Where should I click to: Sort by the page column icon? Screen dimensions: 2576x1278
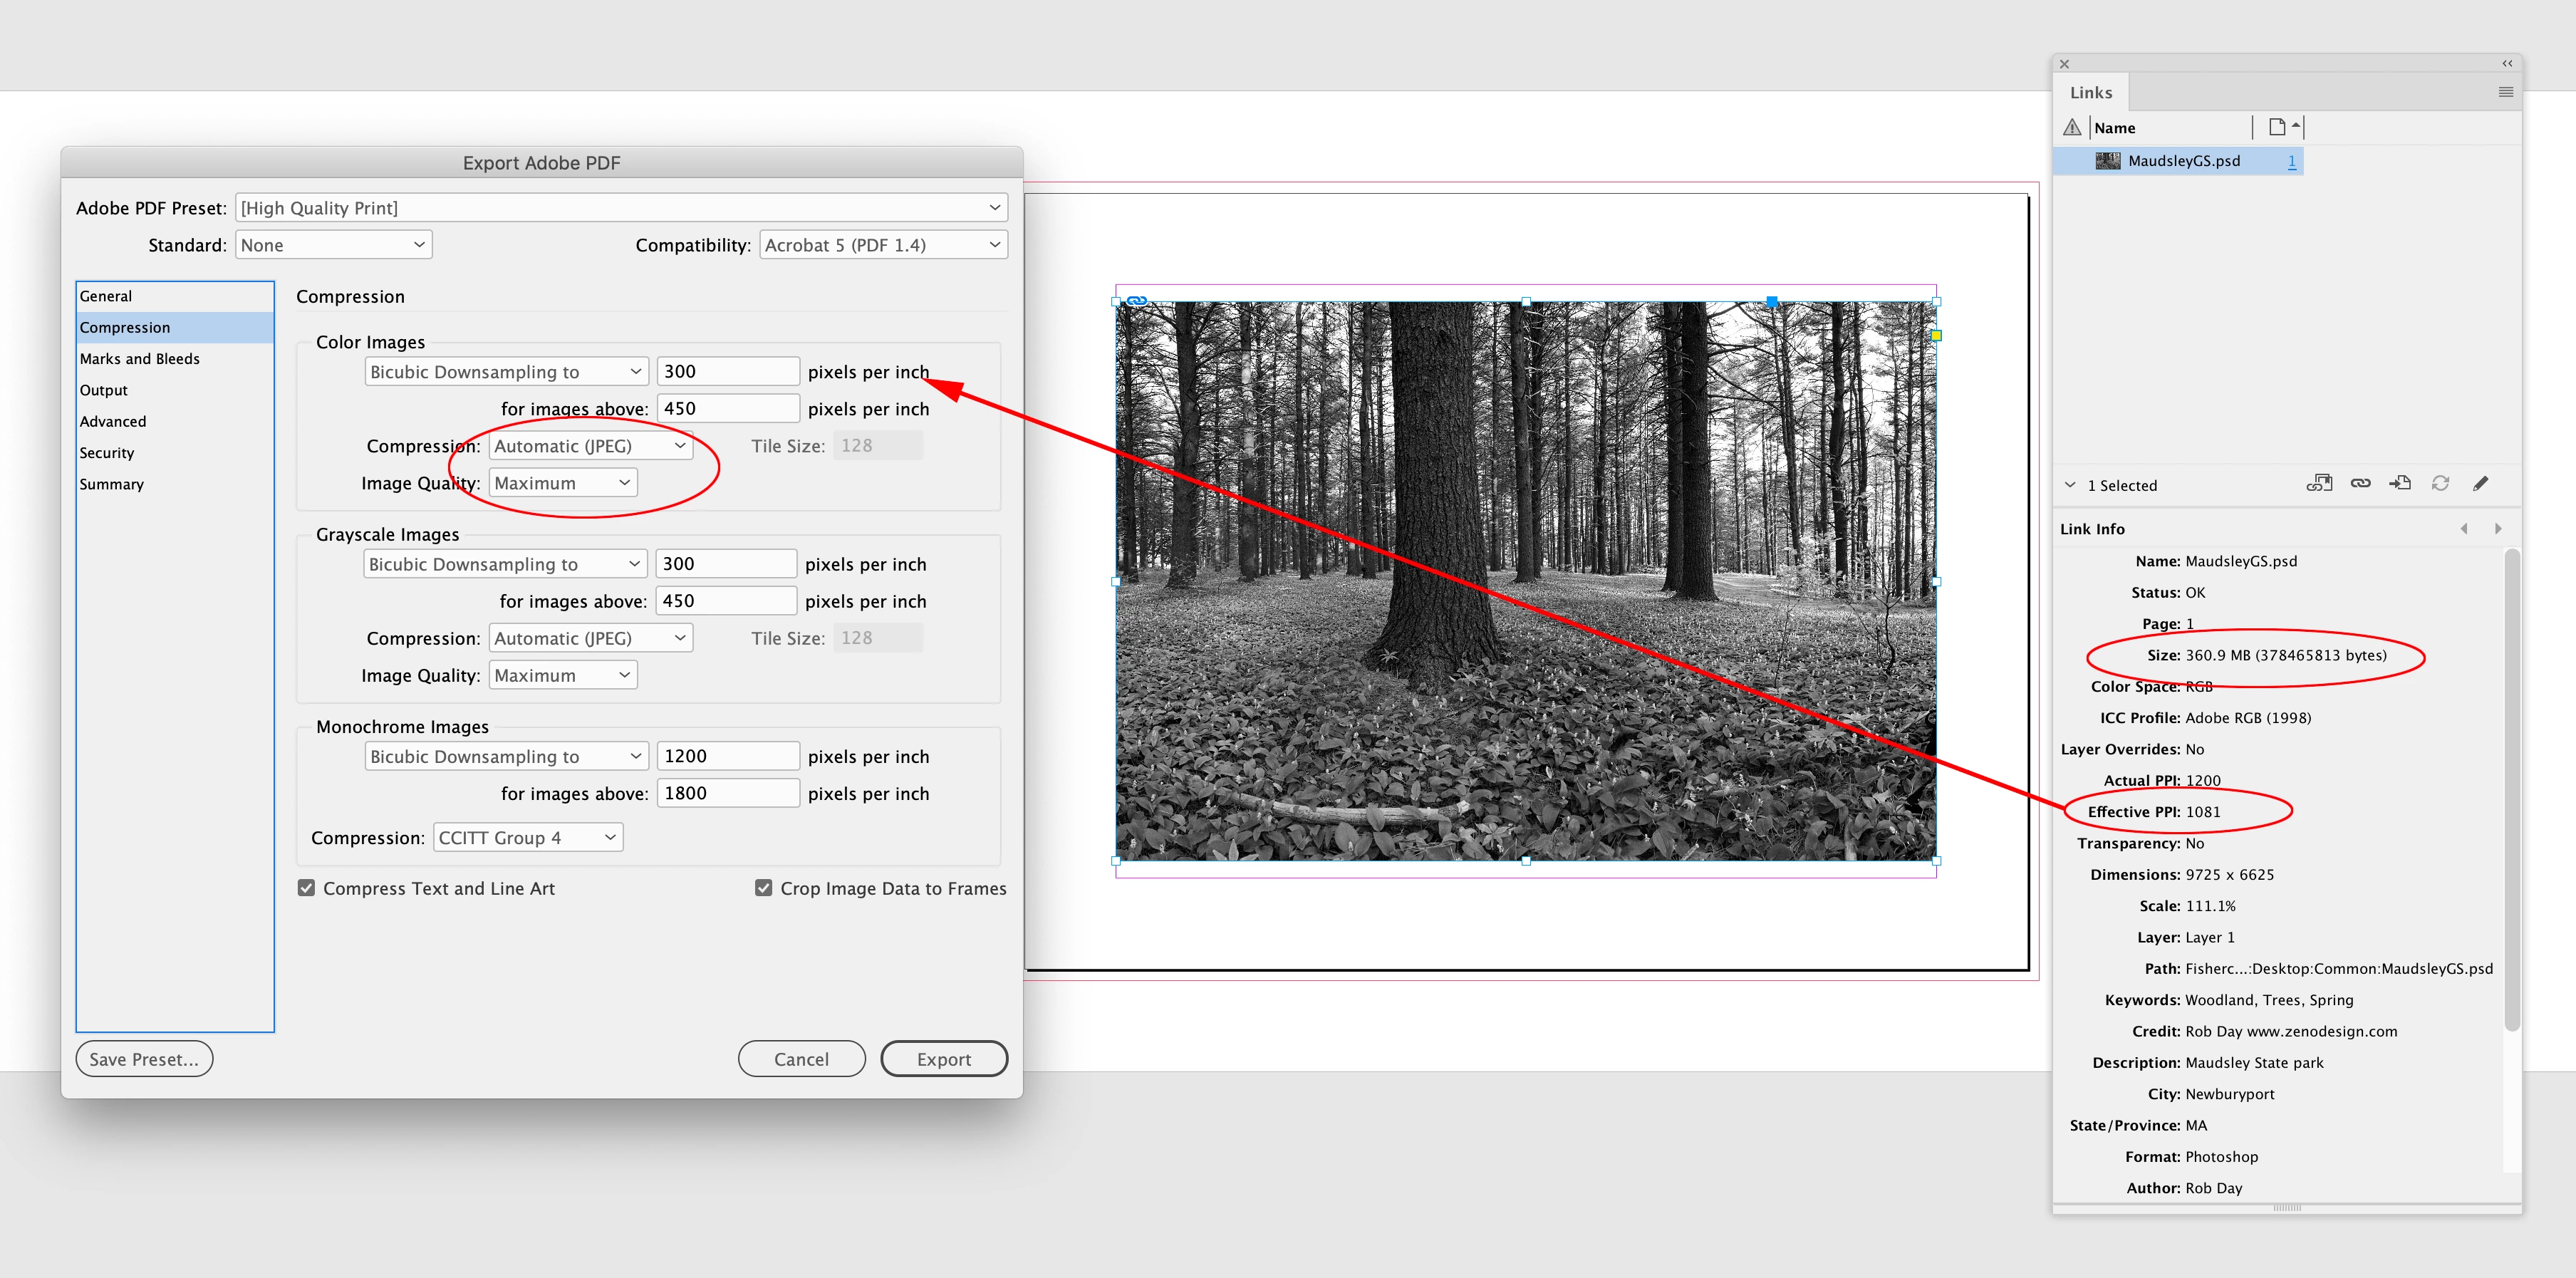pyautogui.click(x=2277, y=127)
